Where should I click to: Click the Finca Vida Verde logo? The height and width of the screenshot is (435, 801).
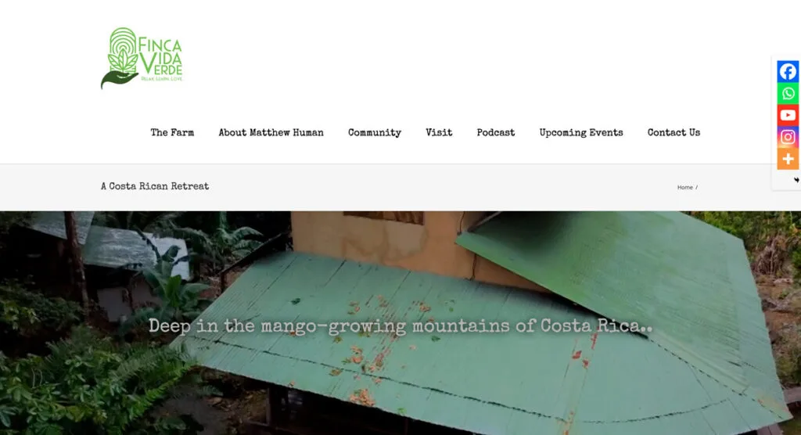tap(142, 58)
